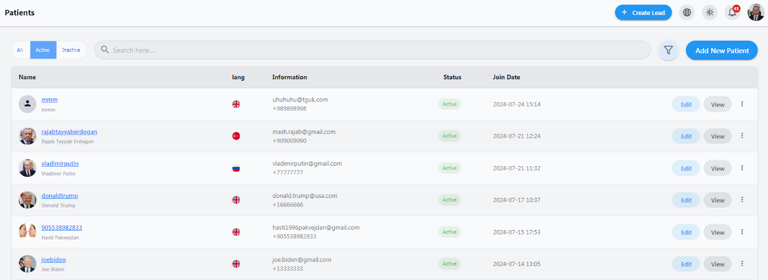Edit the donaldtrump patient

click(x=686, y=200)
